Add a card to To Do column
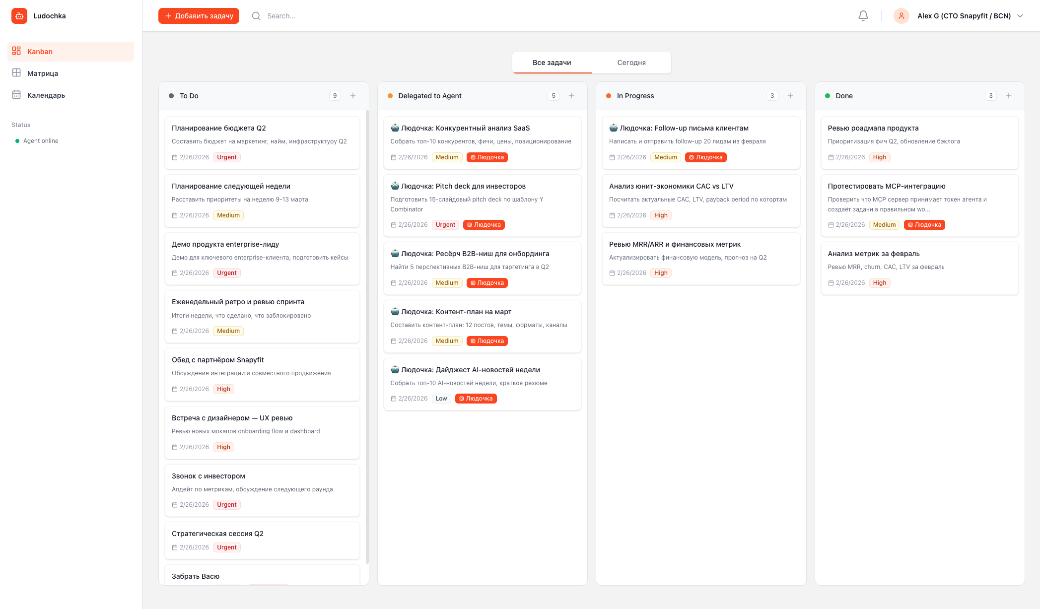1040x609 pixels. click(353, 96)
